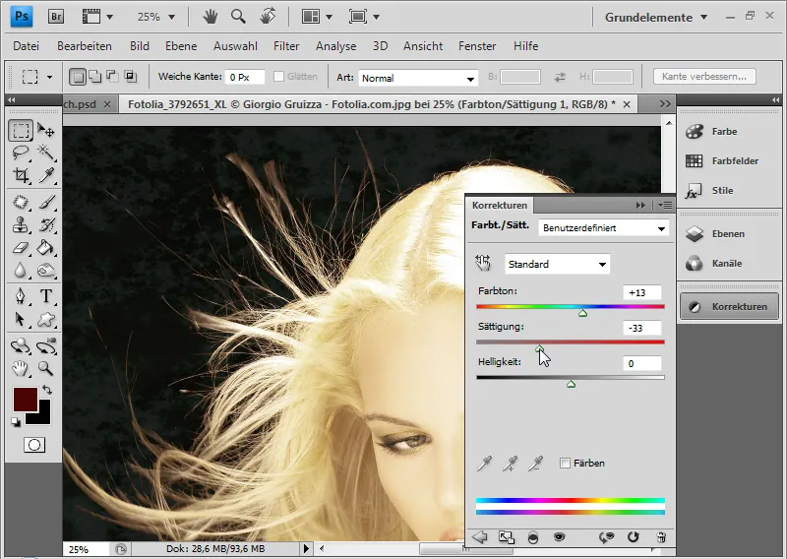The width and height of the screenshot is (787, 559).
Task: Swap foreground and background colors
Action: click(47, 390)
